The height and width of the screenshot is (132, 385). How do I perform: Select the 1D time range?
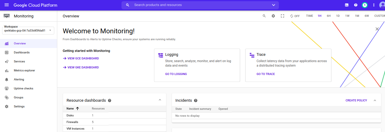338,16
